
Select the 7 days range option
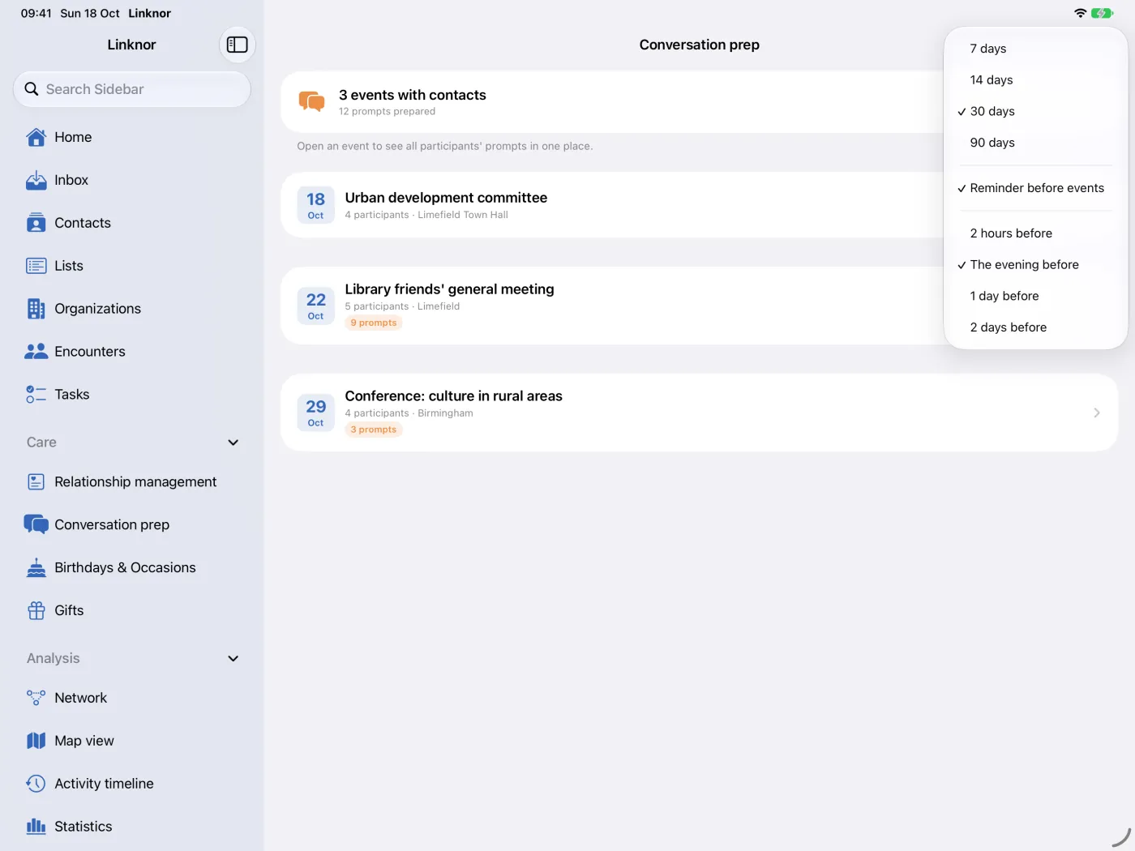(1036, 49)
